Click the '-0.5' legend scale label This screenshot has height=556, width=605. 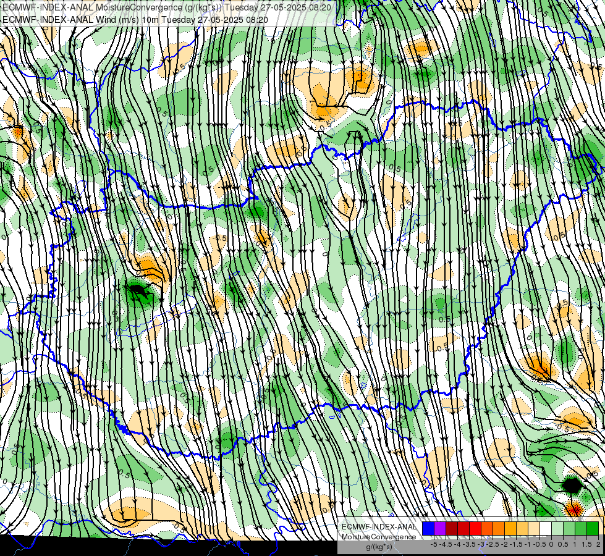(539, 544)
